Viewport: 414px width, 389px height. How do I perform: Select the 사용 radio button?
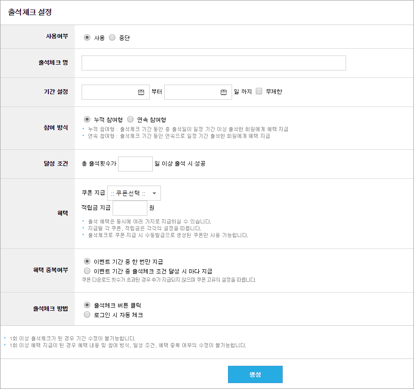coord(87,37)
